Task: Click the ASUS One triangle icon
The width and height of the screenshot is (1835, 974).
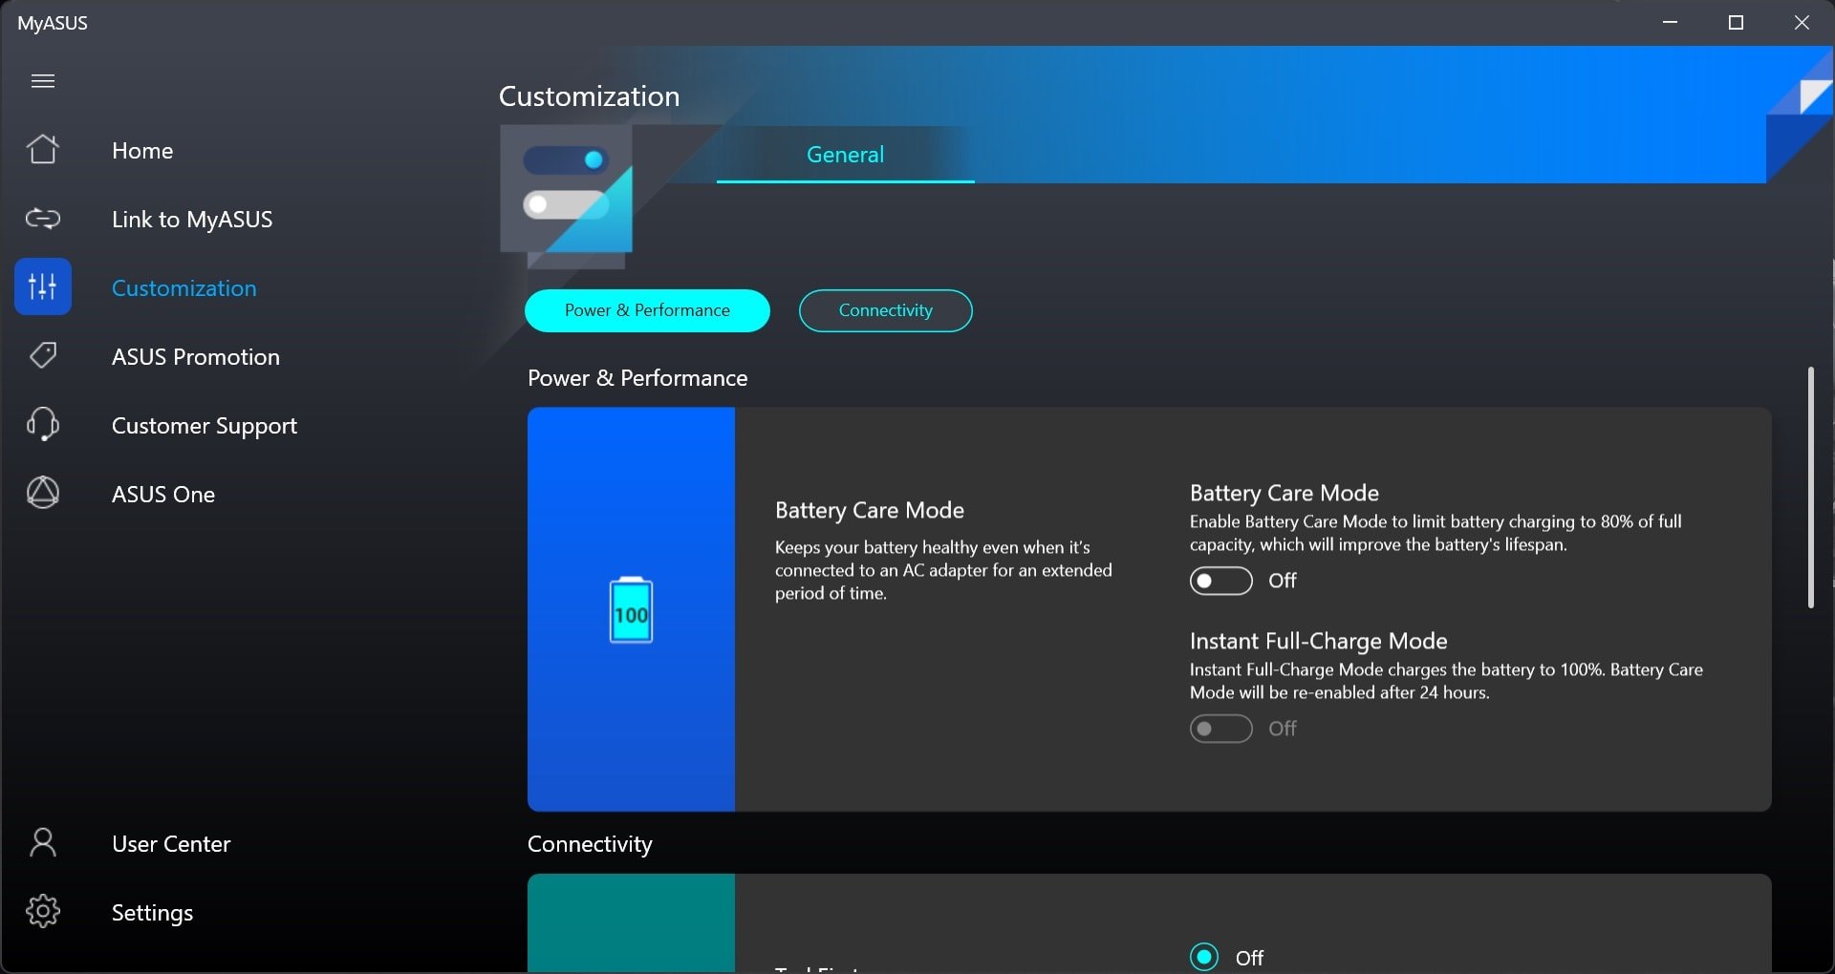Action: click(43, 493)
